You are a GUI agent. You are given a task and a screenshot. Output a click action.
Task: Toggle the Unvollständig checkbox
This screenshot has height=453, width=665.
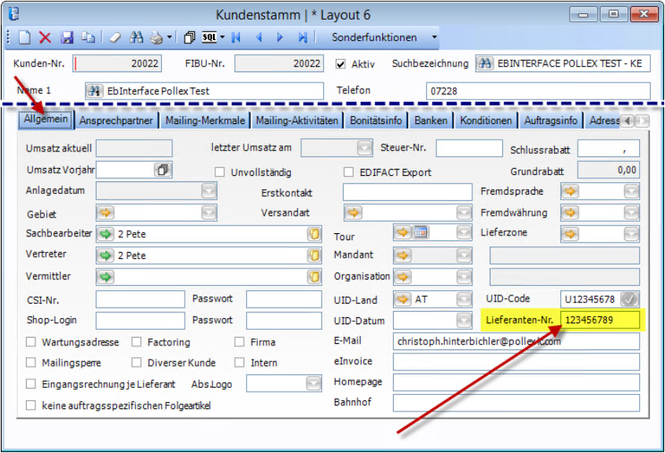click(x=220, y=172)
